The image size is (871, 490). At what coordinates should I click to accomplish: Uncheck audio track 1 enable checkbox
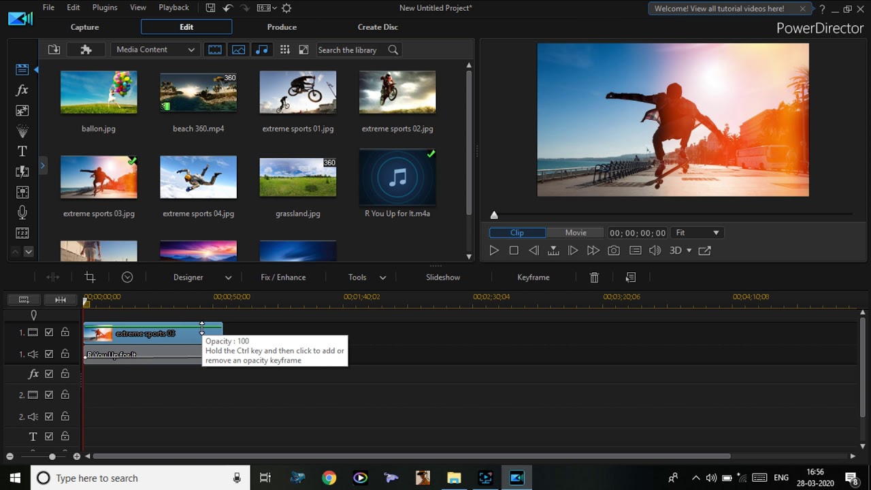coord(49,354)
